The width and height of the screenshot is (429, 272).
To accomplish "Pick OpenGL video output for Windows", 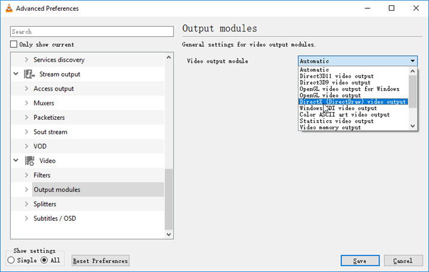I will [x=349, y=89].
